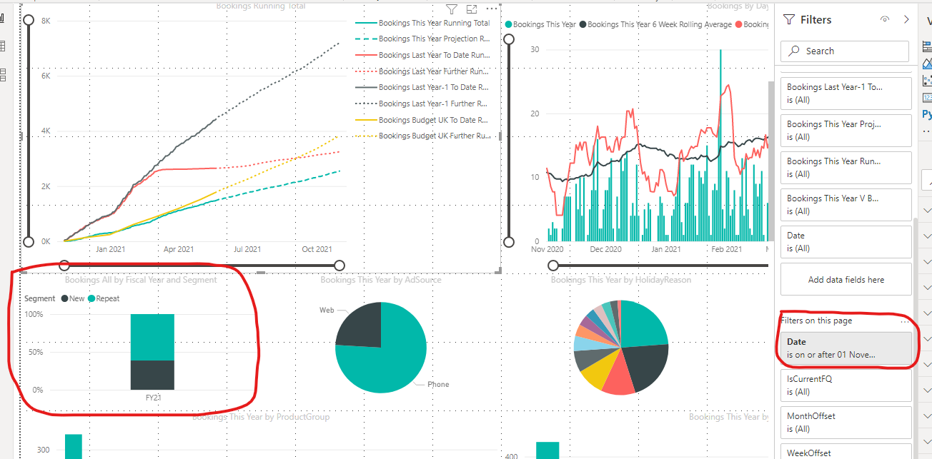Viewport: 932px width, 459px height.
Task: Enter focus mode for Bookings Running Total visual
Action: tap(472, 9)
